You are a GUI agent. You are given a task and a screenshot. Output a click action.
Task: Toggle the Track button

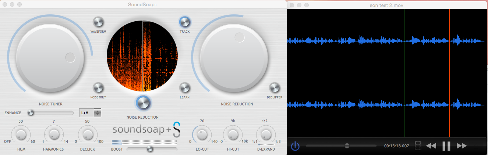pyautogui.click(x=184, y=22)
